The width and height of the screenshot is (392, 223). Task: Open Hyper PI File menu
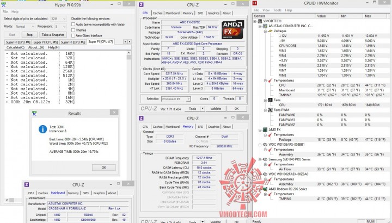[x=5, y=12]
